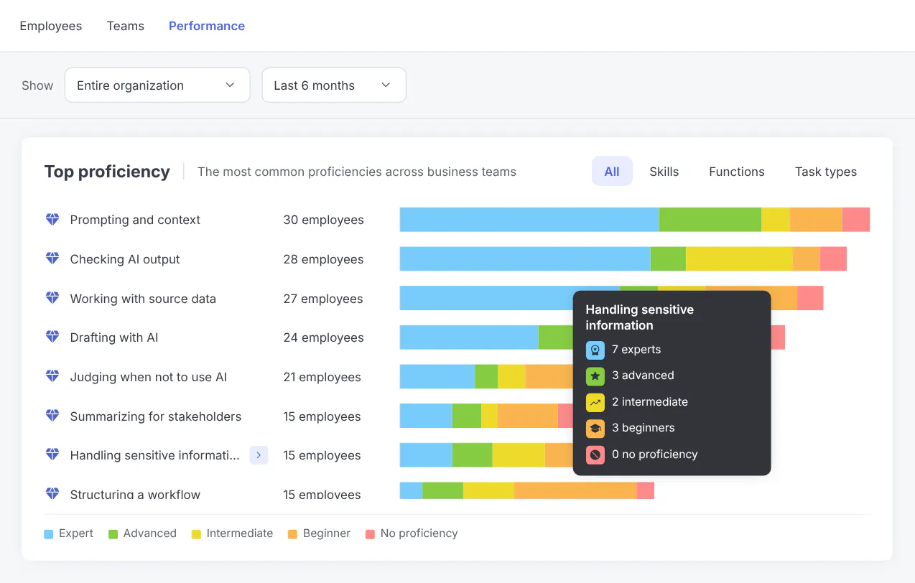Viewport: 915px width, 583px height.
Task: Click green advanced segment of Prompting and context bar
Action: [x=710, y=220]
